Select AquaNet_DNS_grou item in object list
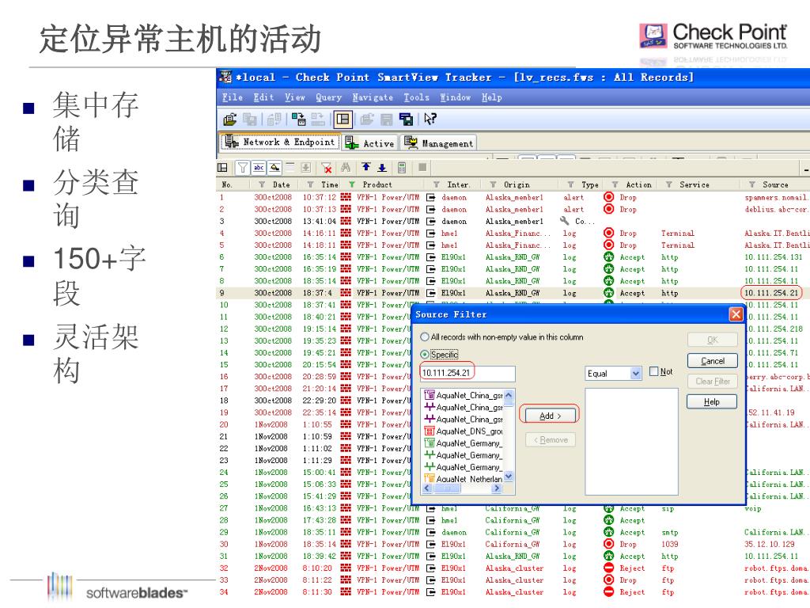 click(464, 431)
